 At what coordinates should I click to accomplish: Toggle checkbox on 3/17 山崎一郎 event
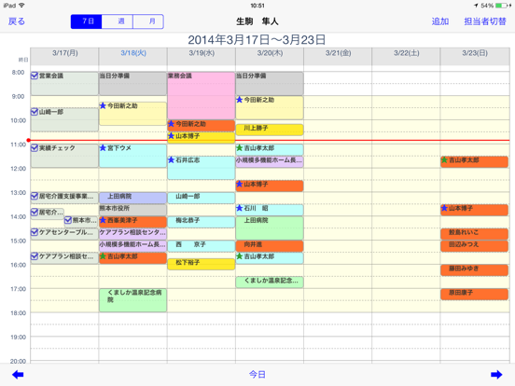click(35, 112)
